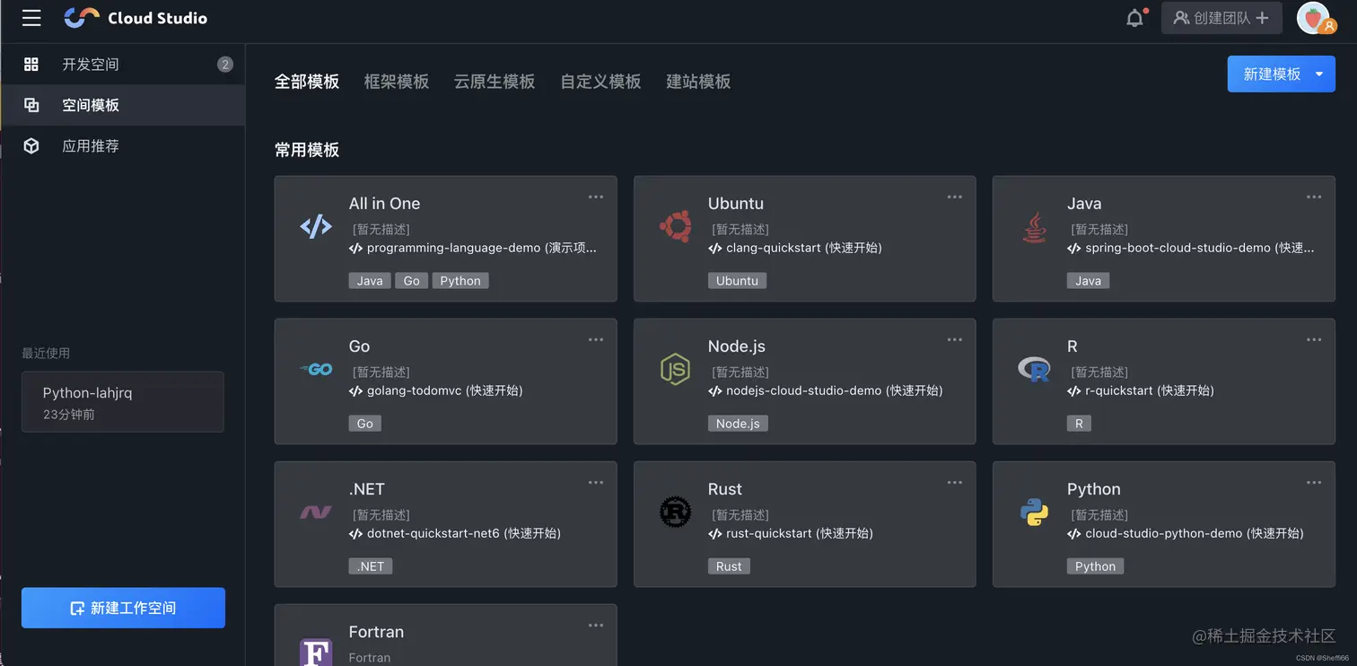Open recent workspace Python-lahjrq
Image resolution: width=1357 pixels, height=666 pixels.
[123, 402]
